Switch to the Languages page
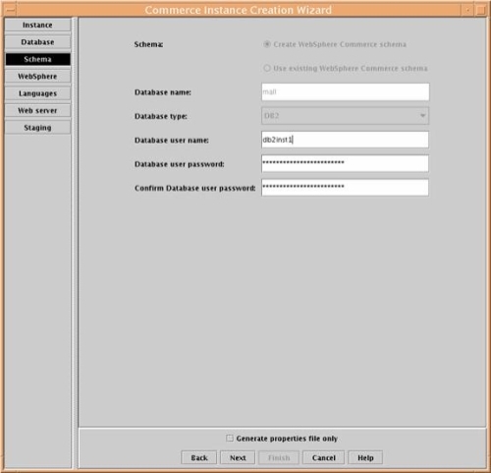The image size is (491, 473). [37, 93]
